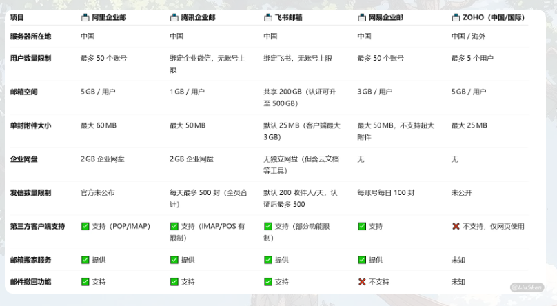Click the 服务器所在地 row label

tap(30, 37)
